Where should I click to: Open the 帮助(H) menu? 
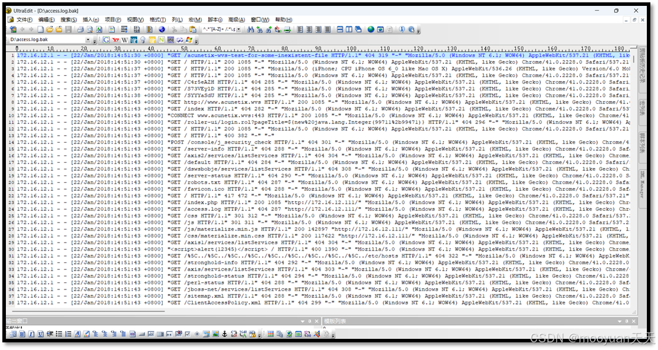coord(283,20)
